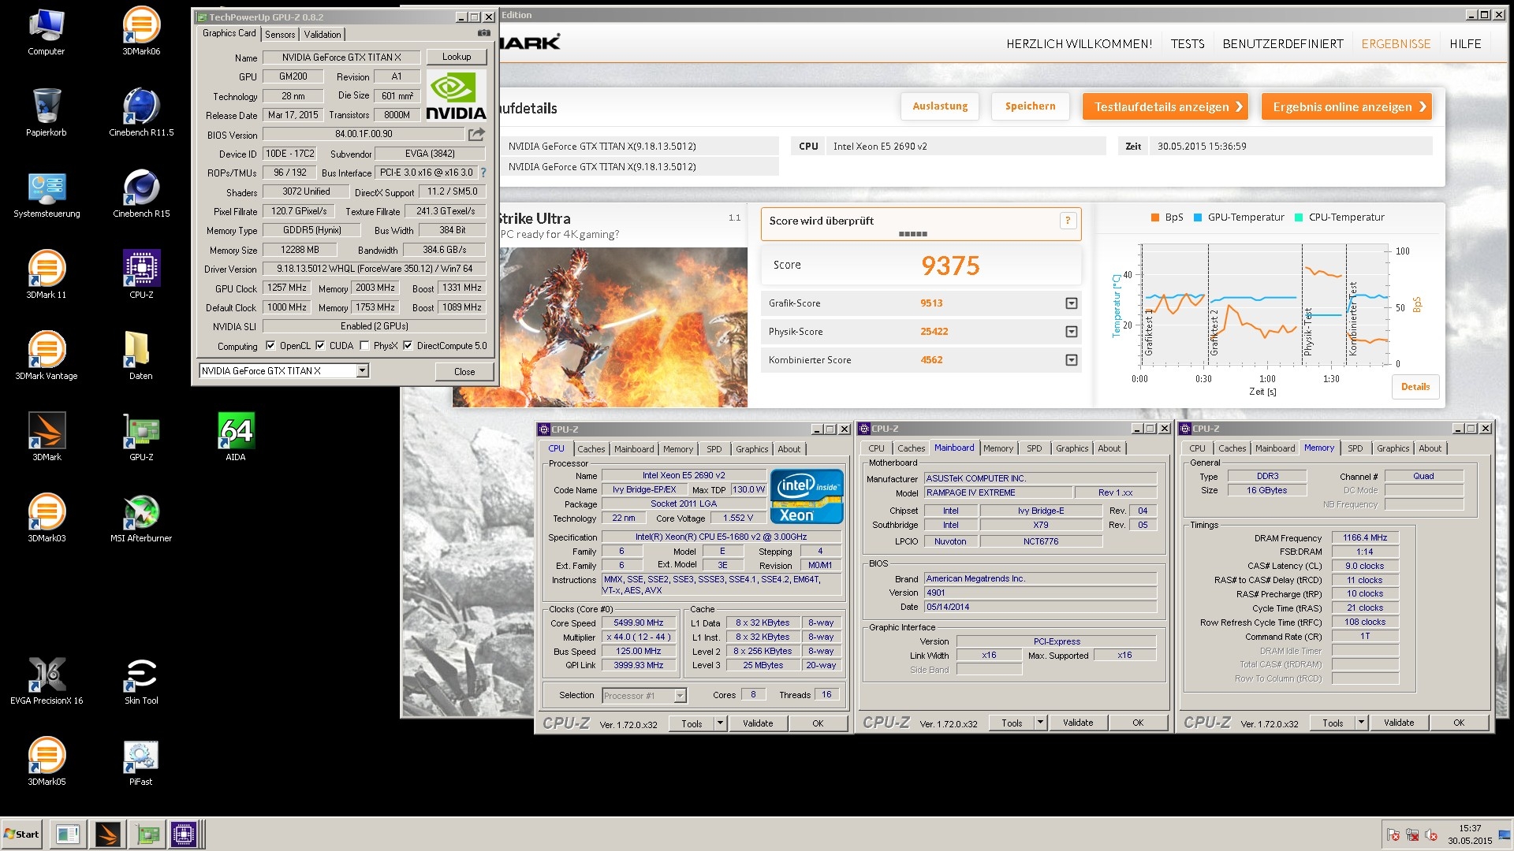
Task: Toggle the PhysX checkbox in GPU-Z
Action: (x=364, y=345)
